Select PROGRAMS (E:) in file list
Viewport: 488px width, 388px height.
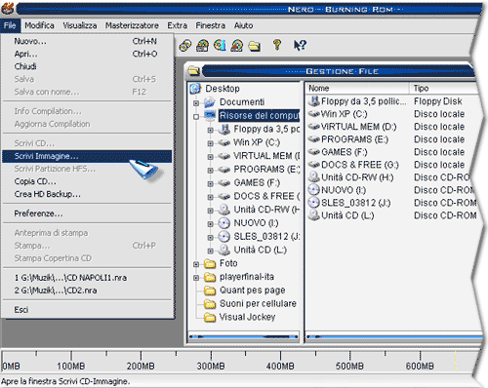354,139
